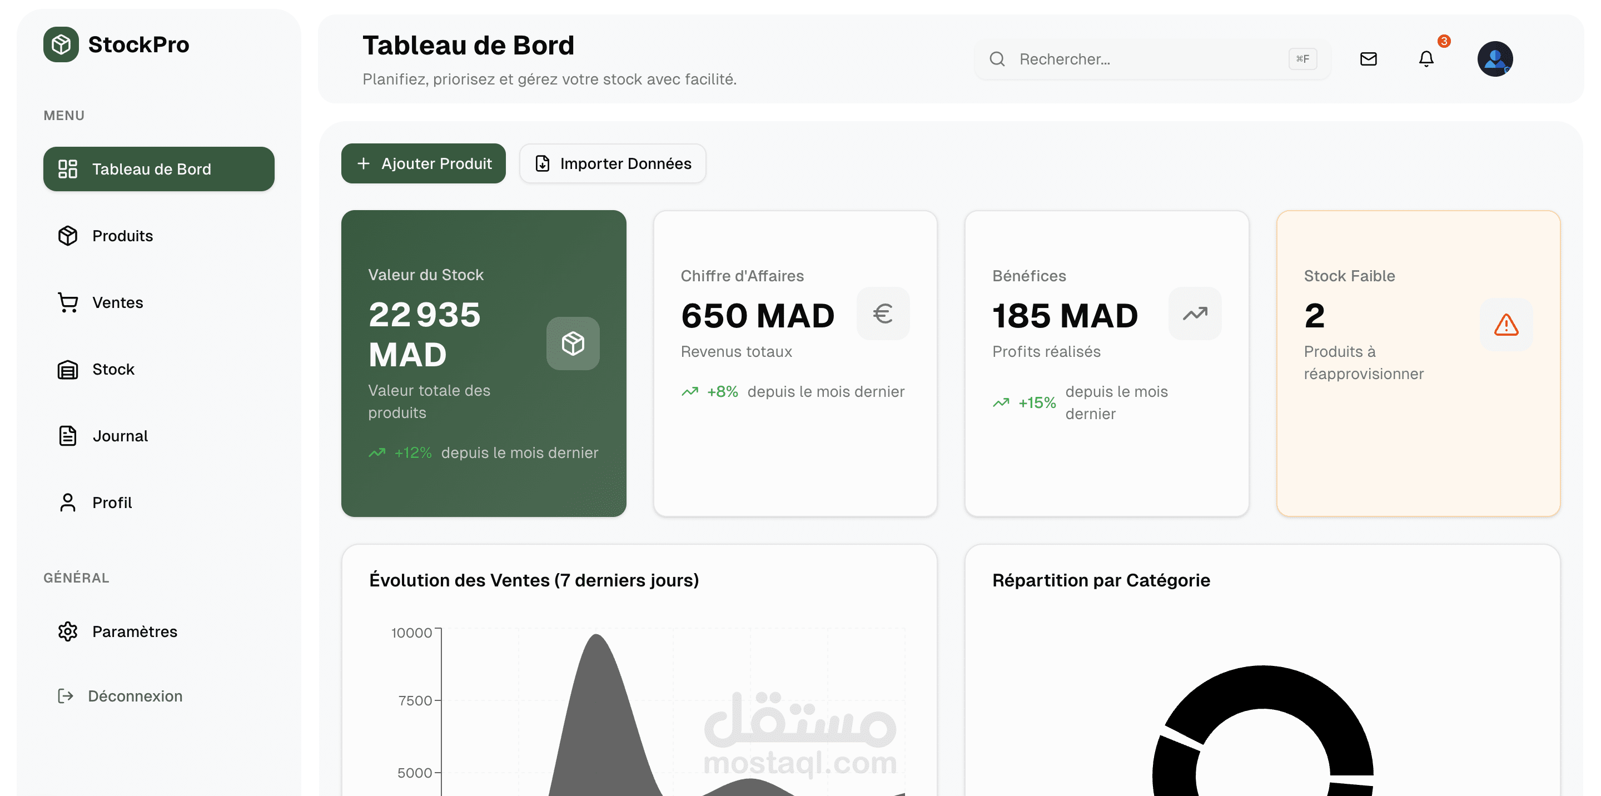Screen dimensions: 1601x796
Task: Click the Chiffre d'Affaires card title
Action: (x=742, y=276)
